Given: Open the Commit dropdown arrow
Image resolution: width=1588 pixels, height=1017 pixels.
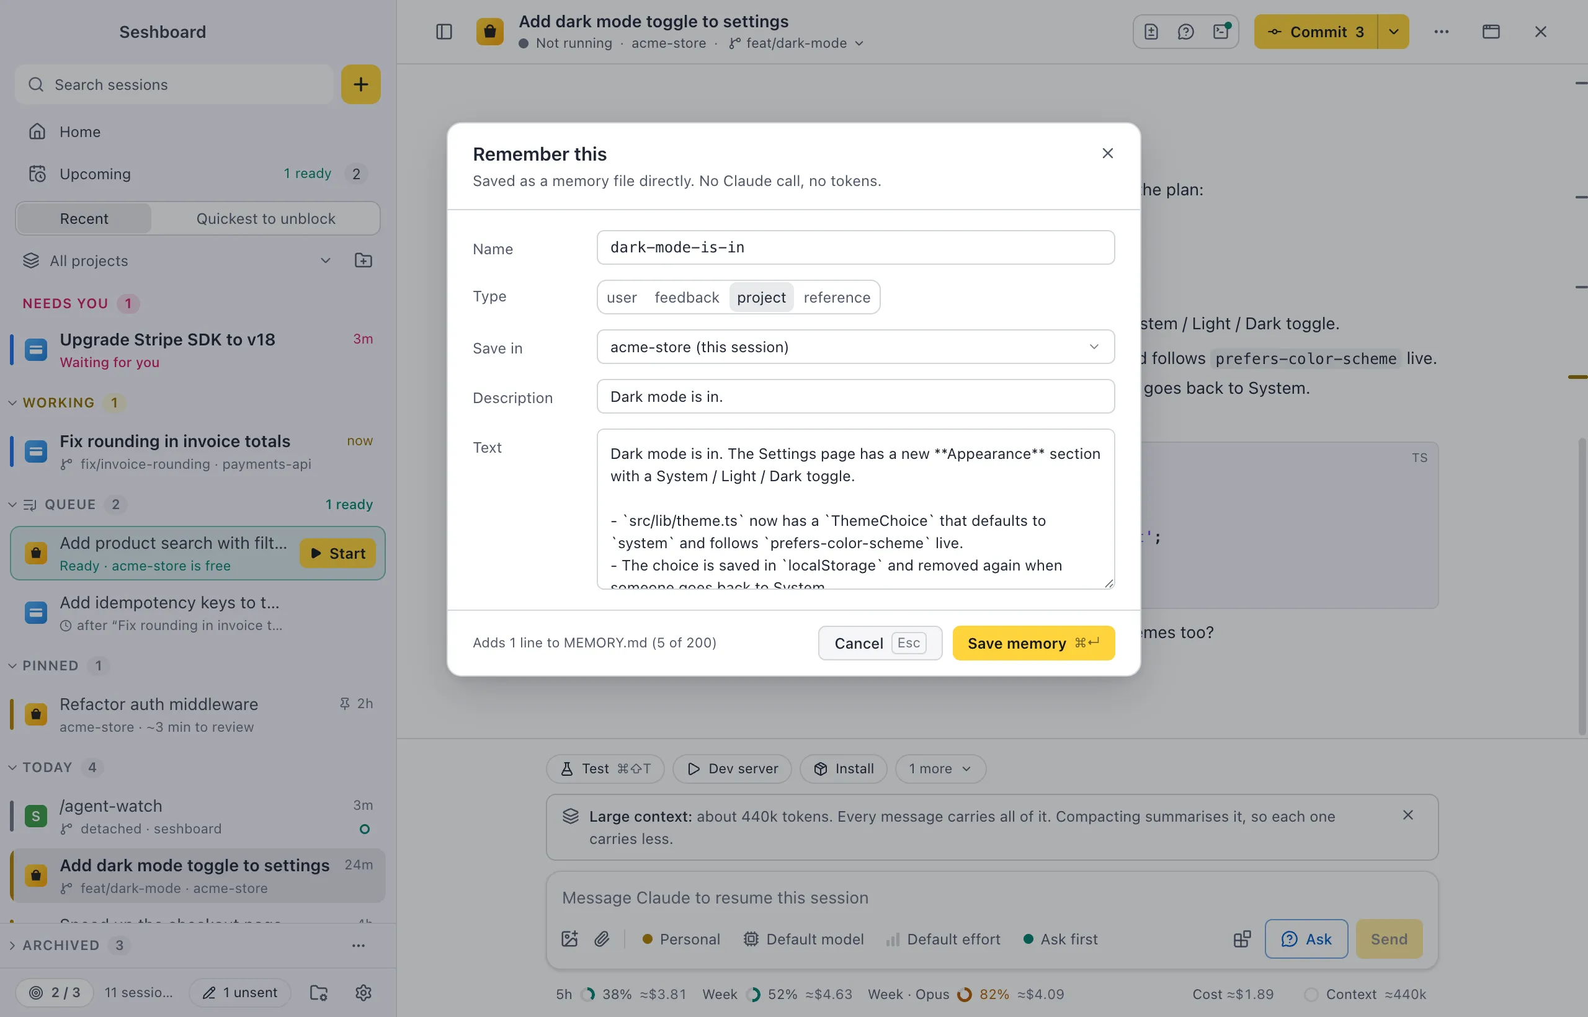Looking at the screenshot, I should pyautogui.click(x=1394, y=32).
